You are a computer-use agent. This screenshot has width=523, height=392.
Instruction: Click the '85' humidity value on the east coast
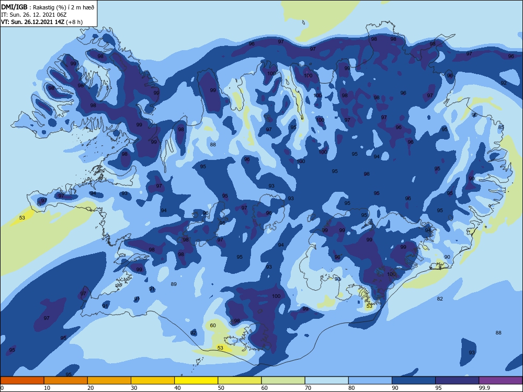[501, 127]
